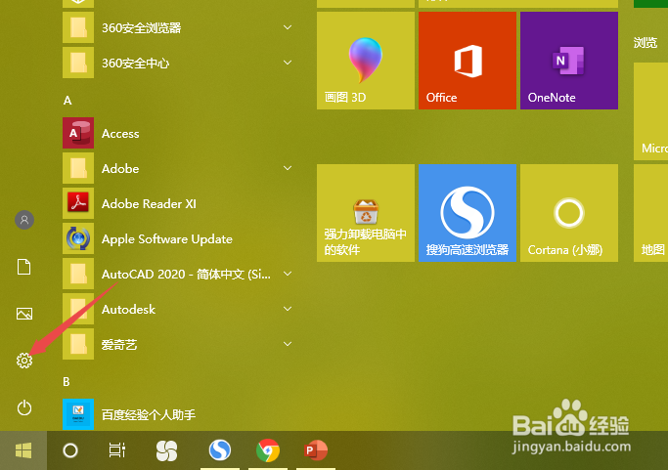Open the 搜狗高速浏览器 tile

(468, 213)
